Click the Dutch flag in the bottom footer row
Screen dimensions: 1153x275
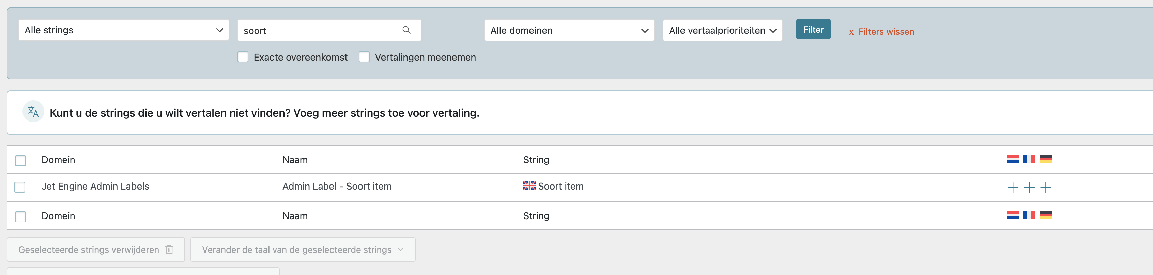[x=1013, y=215]
